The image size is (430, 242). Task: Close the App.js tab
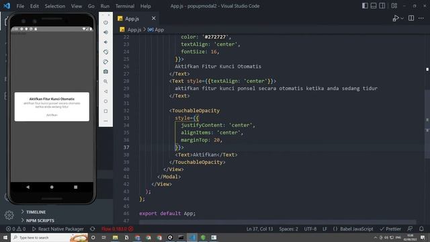[x=154, y=18]
